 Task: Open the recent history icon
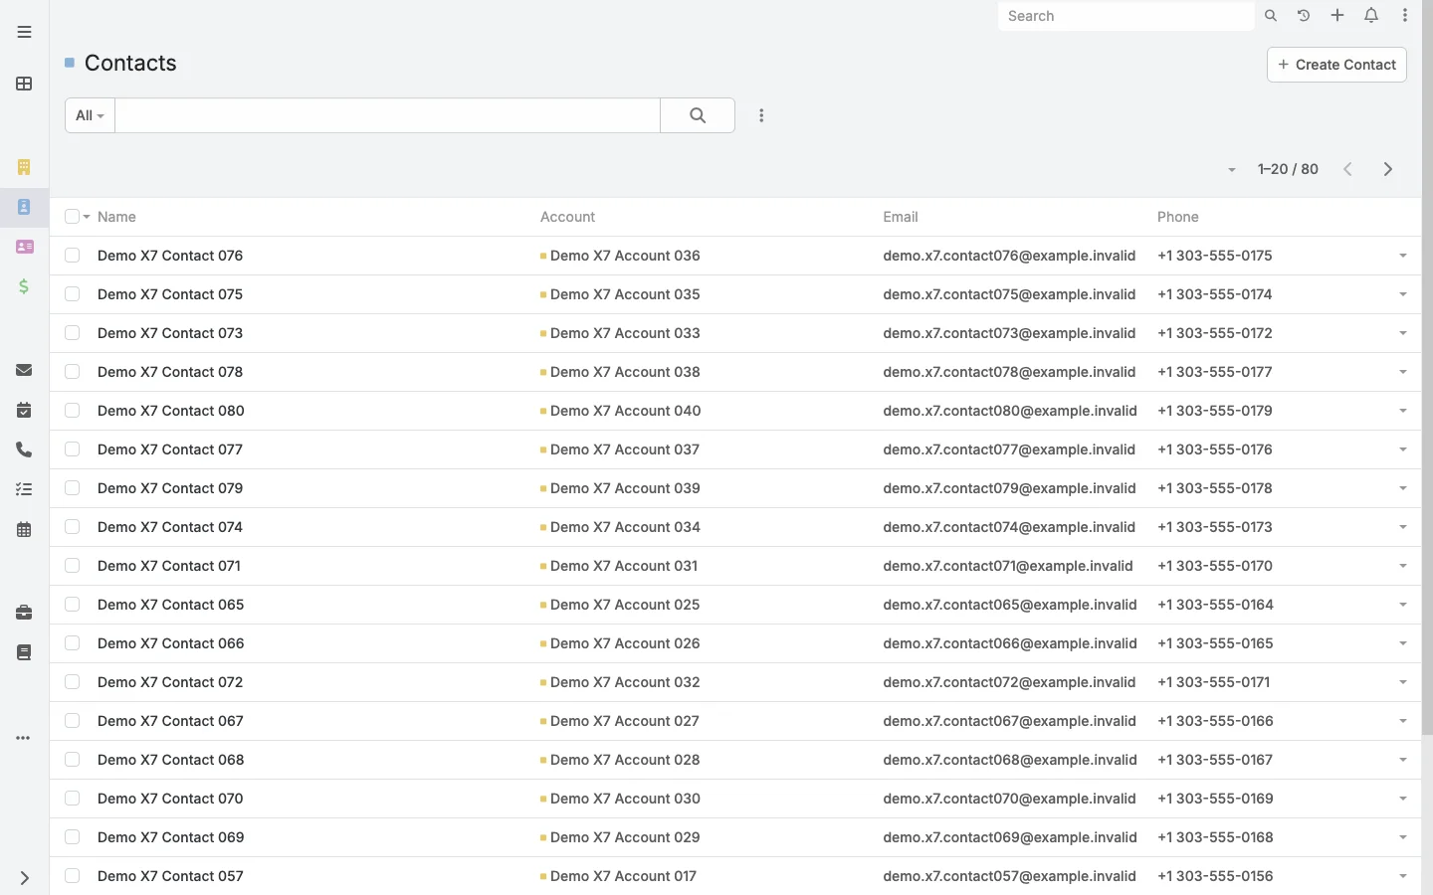[1304, 16]
